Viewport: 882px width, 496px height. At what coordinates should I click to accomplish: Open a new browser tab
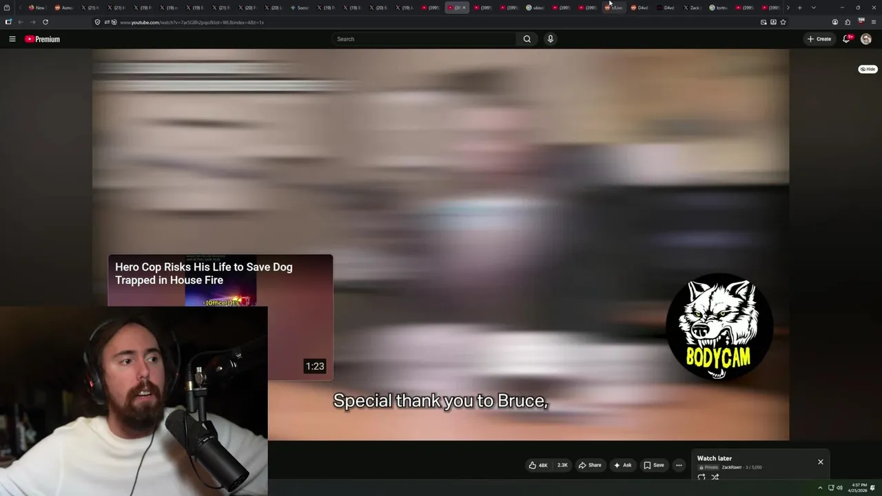point(799,8)
